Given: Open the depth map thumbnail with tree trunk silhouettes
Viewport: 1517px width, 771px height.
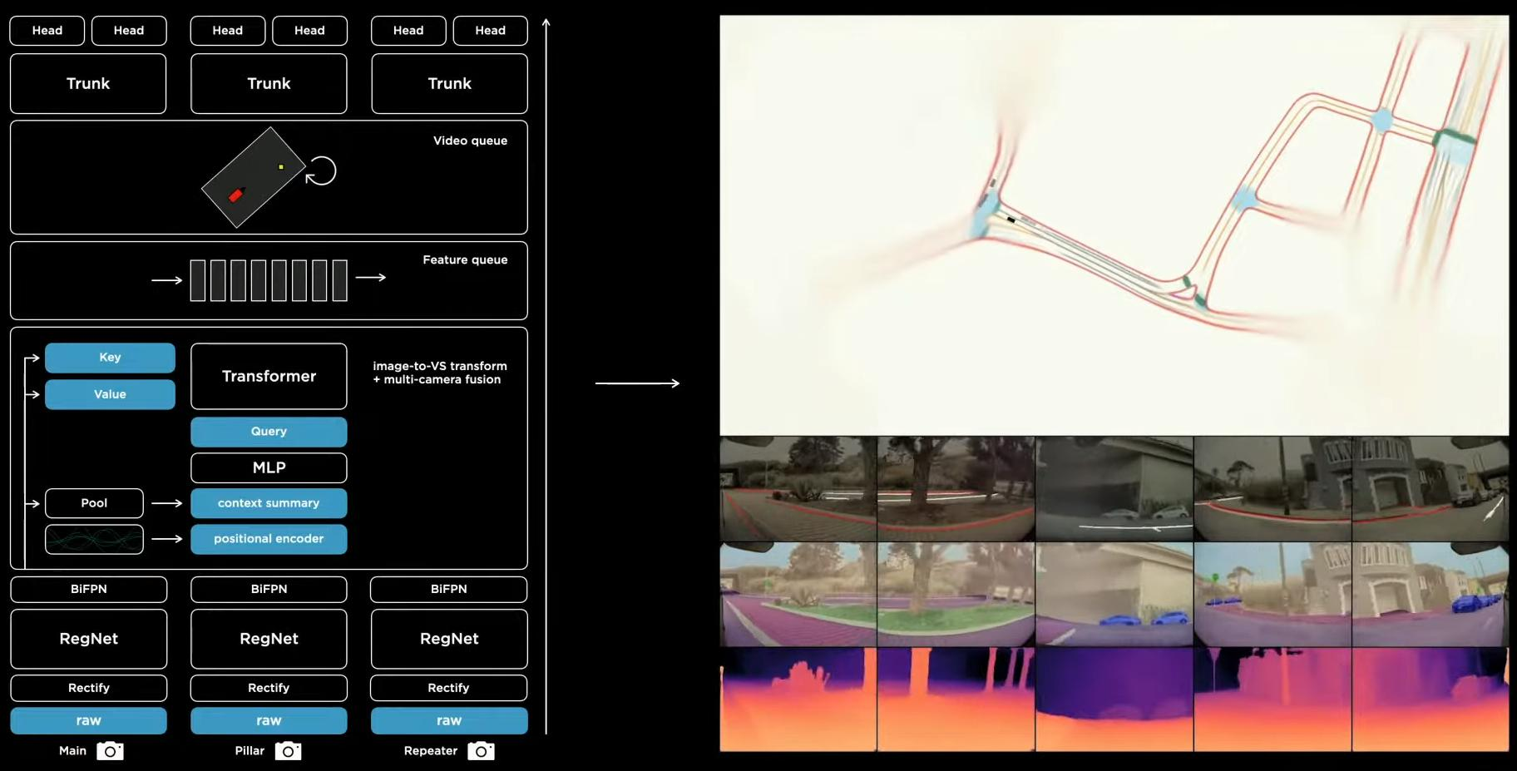Looking at the screenshot, I should pyautogui.click(x=956, y=699).
